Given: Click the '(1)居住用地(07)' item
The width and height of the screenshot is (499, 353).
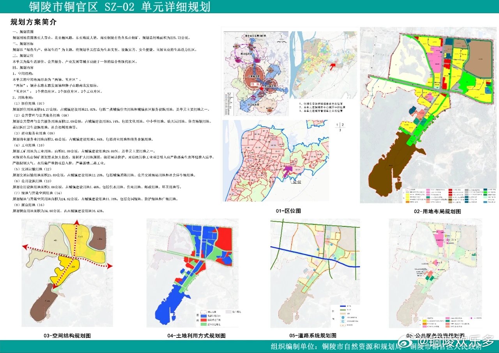Looking at the screenshot, I should tap(30, 103).
